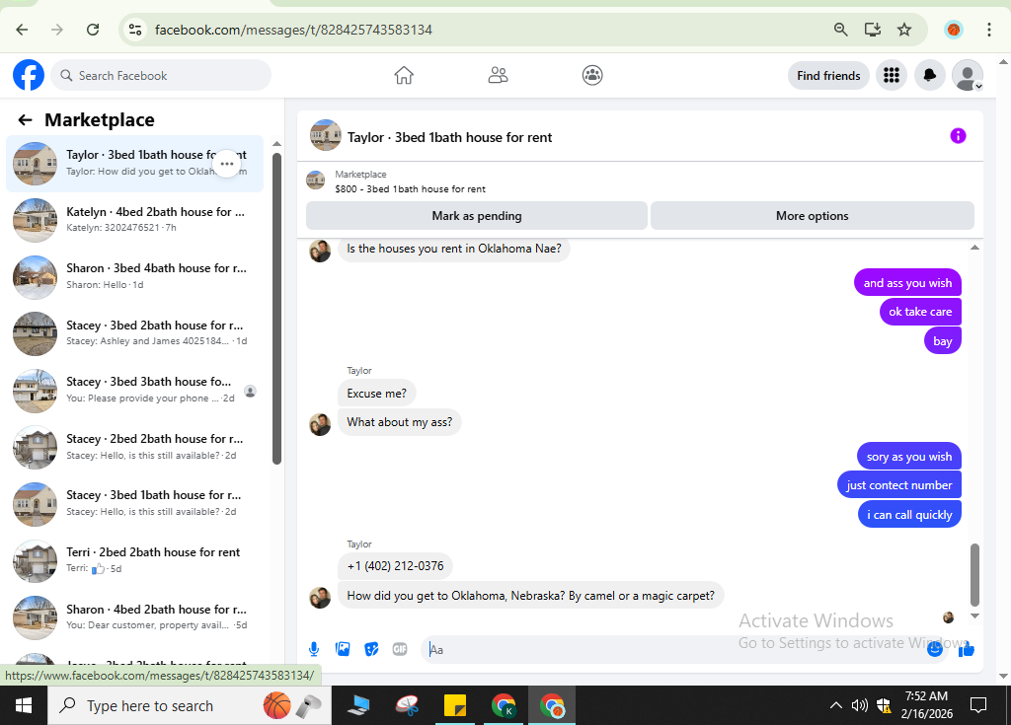Open Katelyn 4bed 2bath conversation

pyautogui.click(x=134, y=220)
